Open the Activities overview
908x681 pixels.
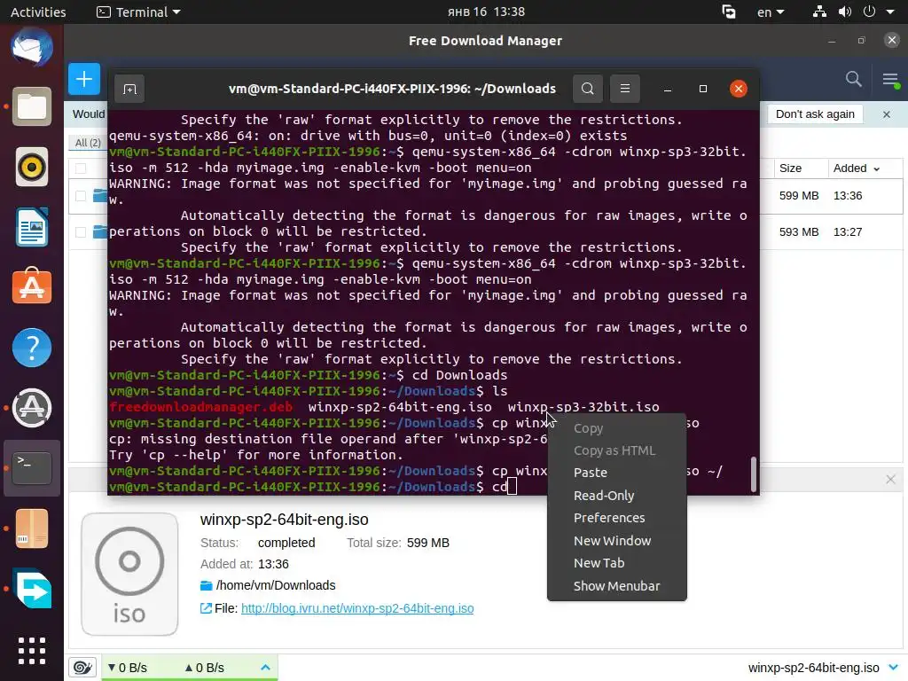click(x=38, y=12)
